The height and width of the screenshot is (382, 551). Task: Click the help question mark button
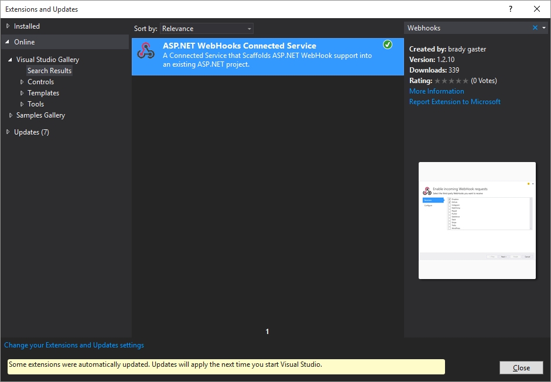coord(511,9)
